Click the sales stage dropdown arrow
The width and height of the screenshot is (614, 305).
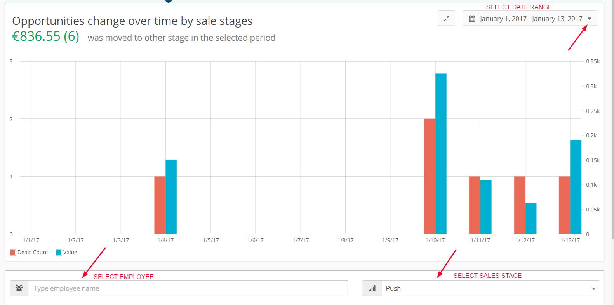tap(593, 289)
